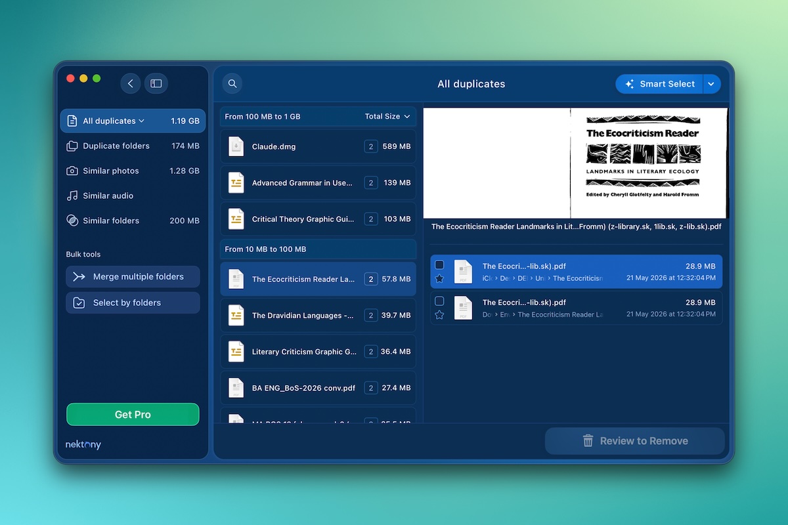The width and height of the screenshot is (788, 525).
Task: Select The Ecocriticism Reader list row
Action: pyautogui.click(x=318, y=279)
